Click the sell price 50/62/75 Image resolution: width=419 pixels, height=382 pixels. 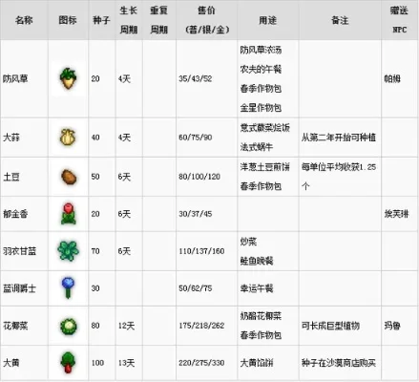point(195,288)
